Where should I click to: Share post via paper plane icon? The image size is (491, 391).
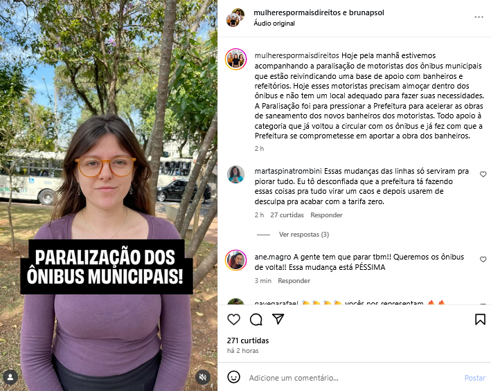(x=278, y=319)
